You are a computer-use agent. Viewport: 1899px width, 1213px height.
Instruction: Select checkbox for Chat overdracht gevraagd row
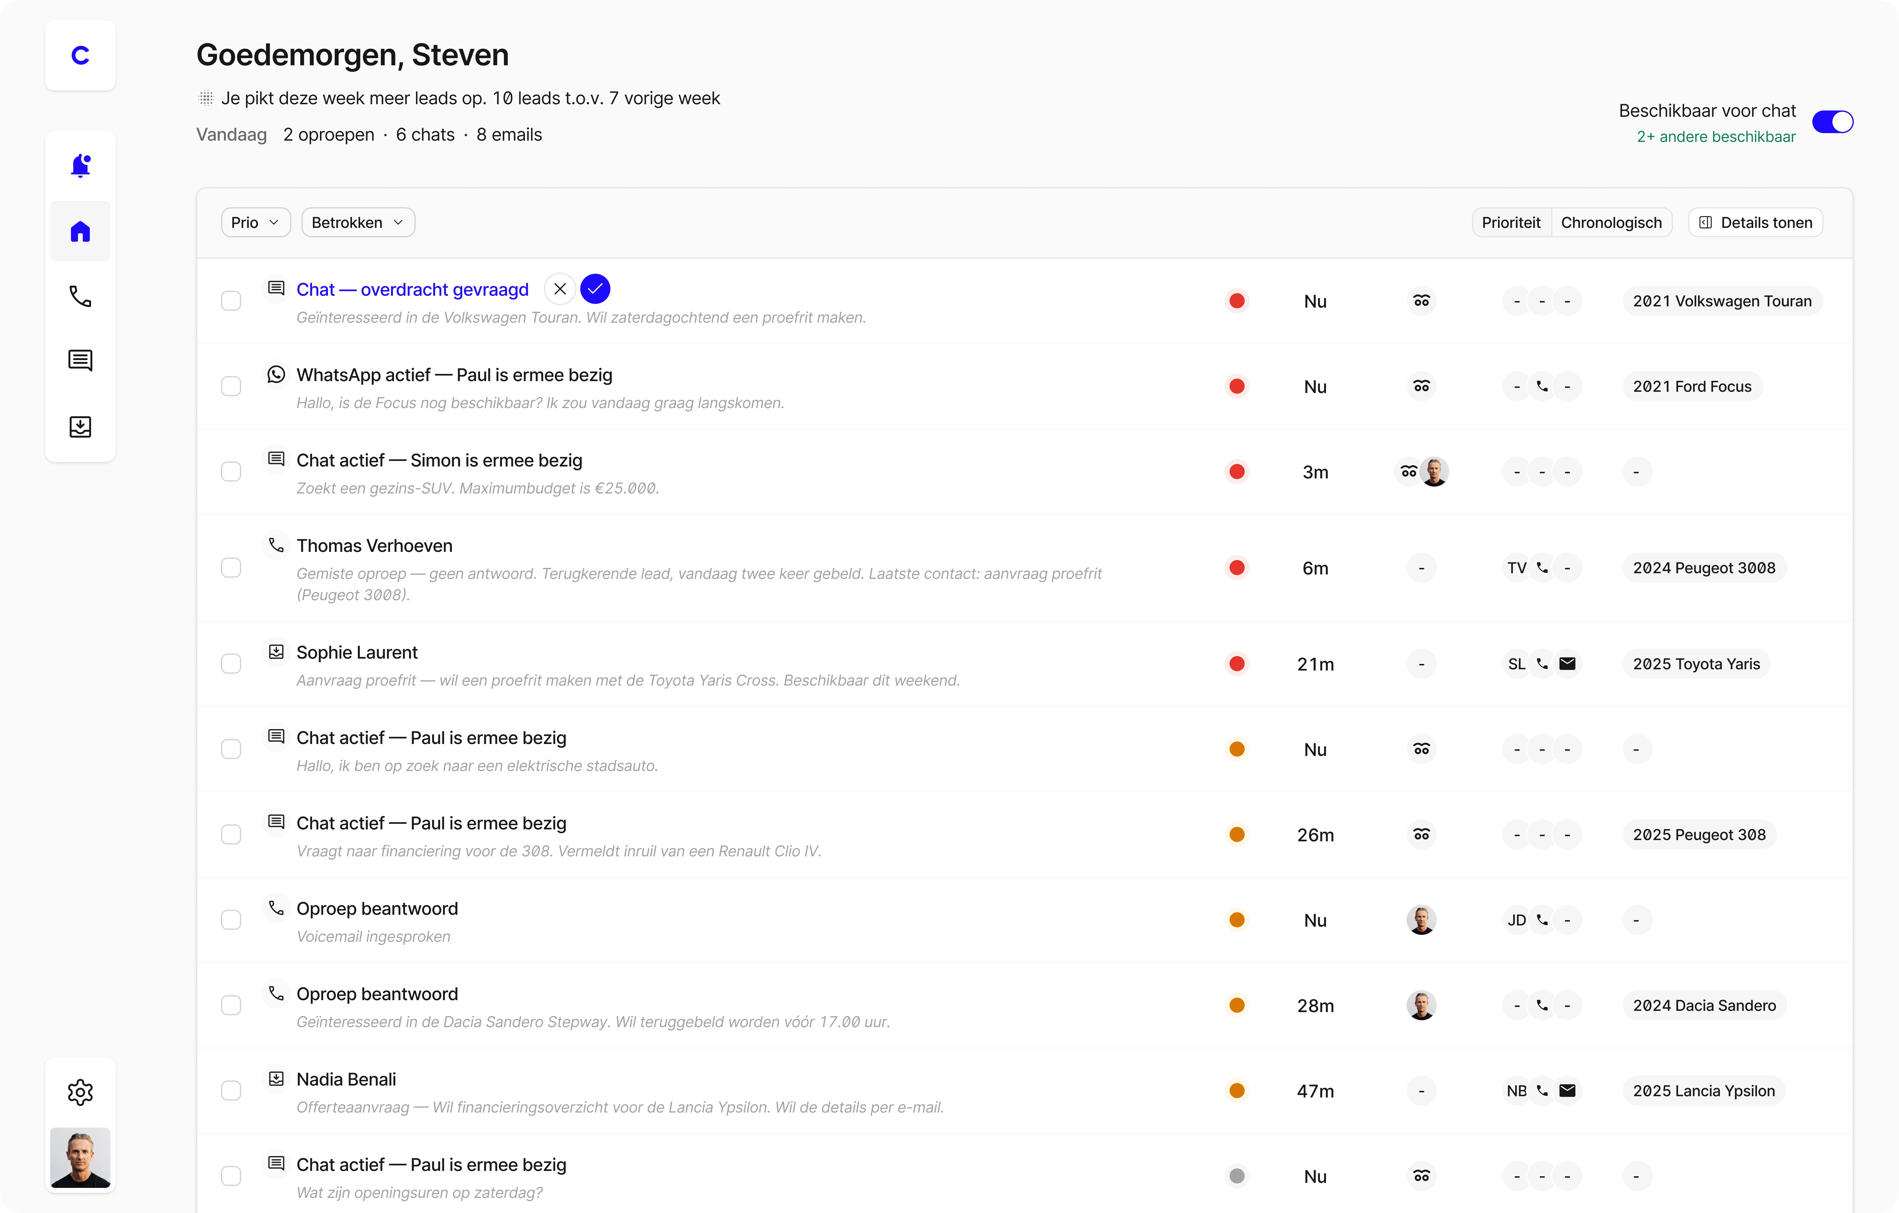(231, 300)
